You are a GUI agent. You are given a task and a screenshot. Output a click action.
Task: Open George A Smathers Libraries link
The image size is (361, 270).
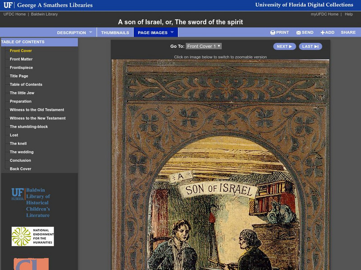55,5
